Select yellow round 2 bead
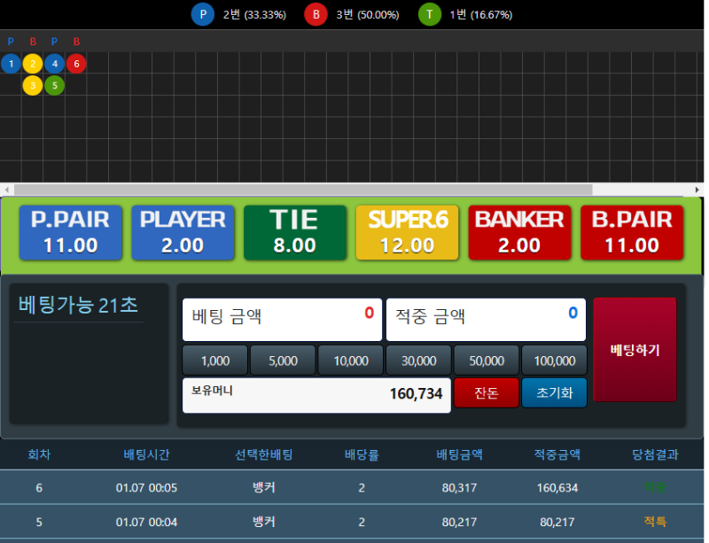709x543 pixels. (x=33, y=64)
